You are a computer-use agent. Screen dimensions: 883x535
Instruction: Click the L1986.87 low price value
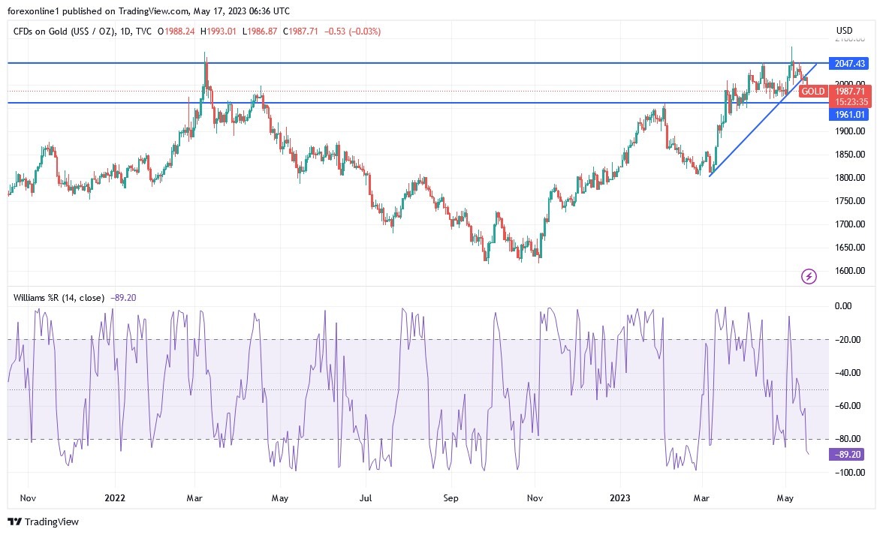coord(260,32)
